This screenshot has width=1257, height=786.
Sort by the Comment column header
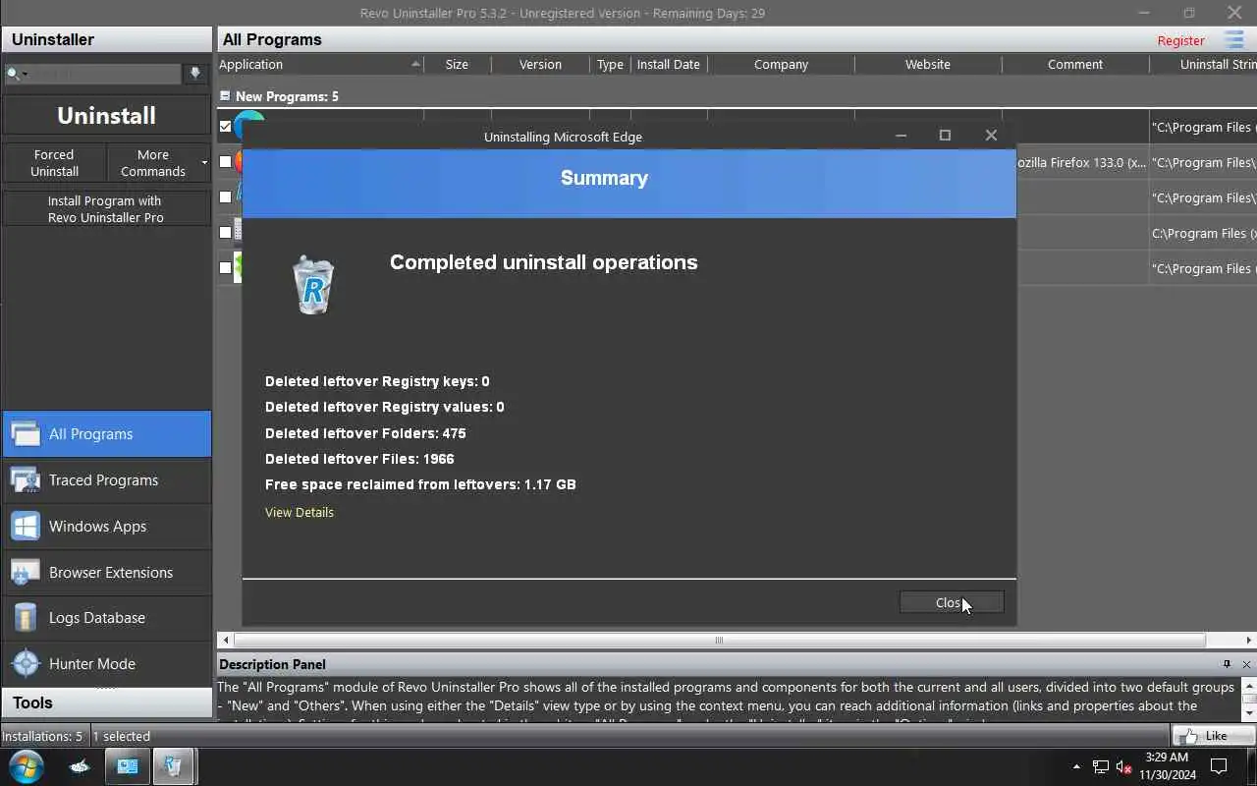pos(1075,64)
